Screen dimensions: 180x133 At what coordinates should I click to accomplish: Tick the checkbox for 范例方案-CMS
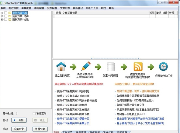(x=6, y=13)
